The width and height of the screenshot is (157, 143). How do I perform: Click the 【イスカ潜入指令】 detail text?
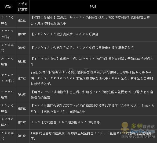tap(45, 59)
